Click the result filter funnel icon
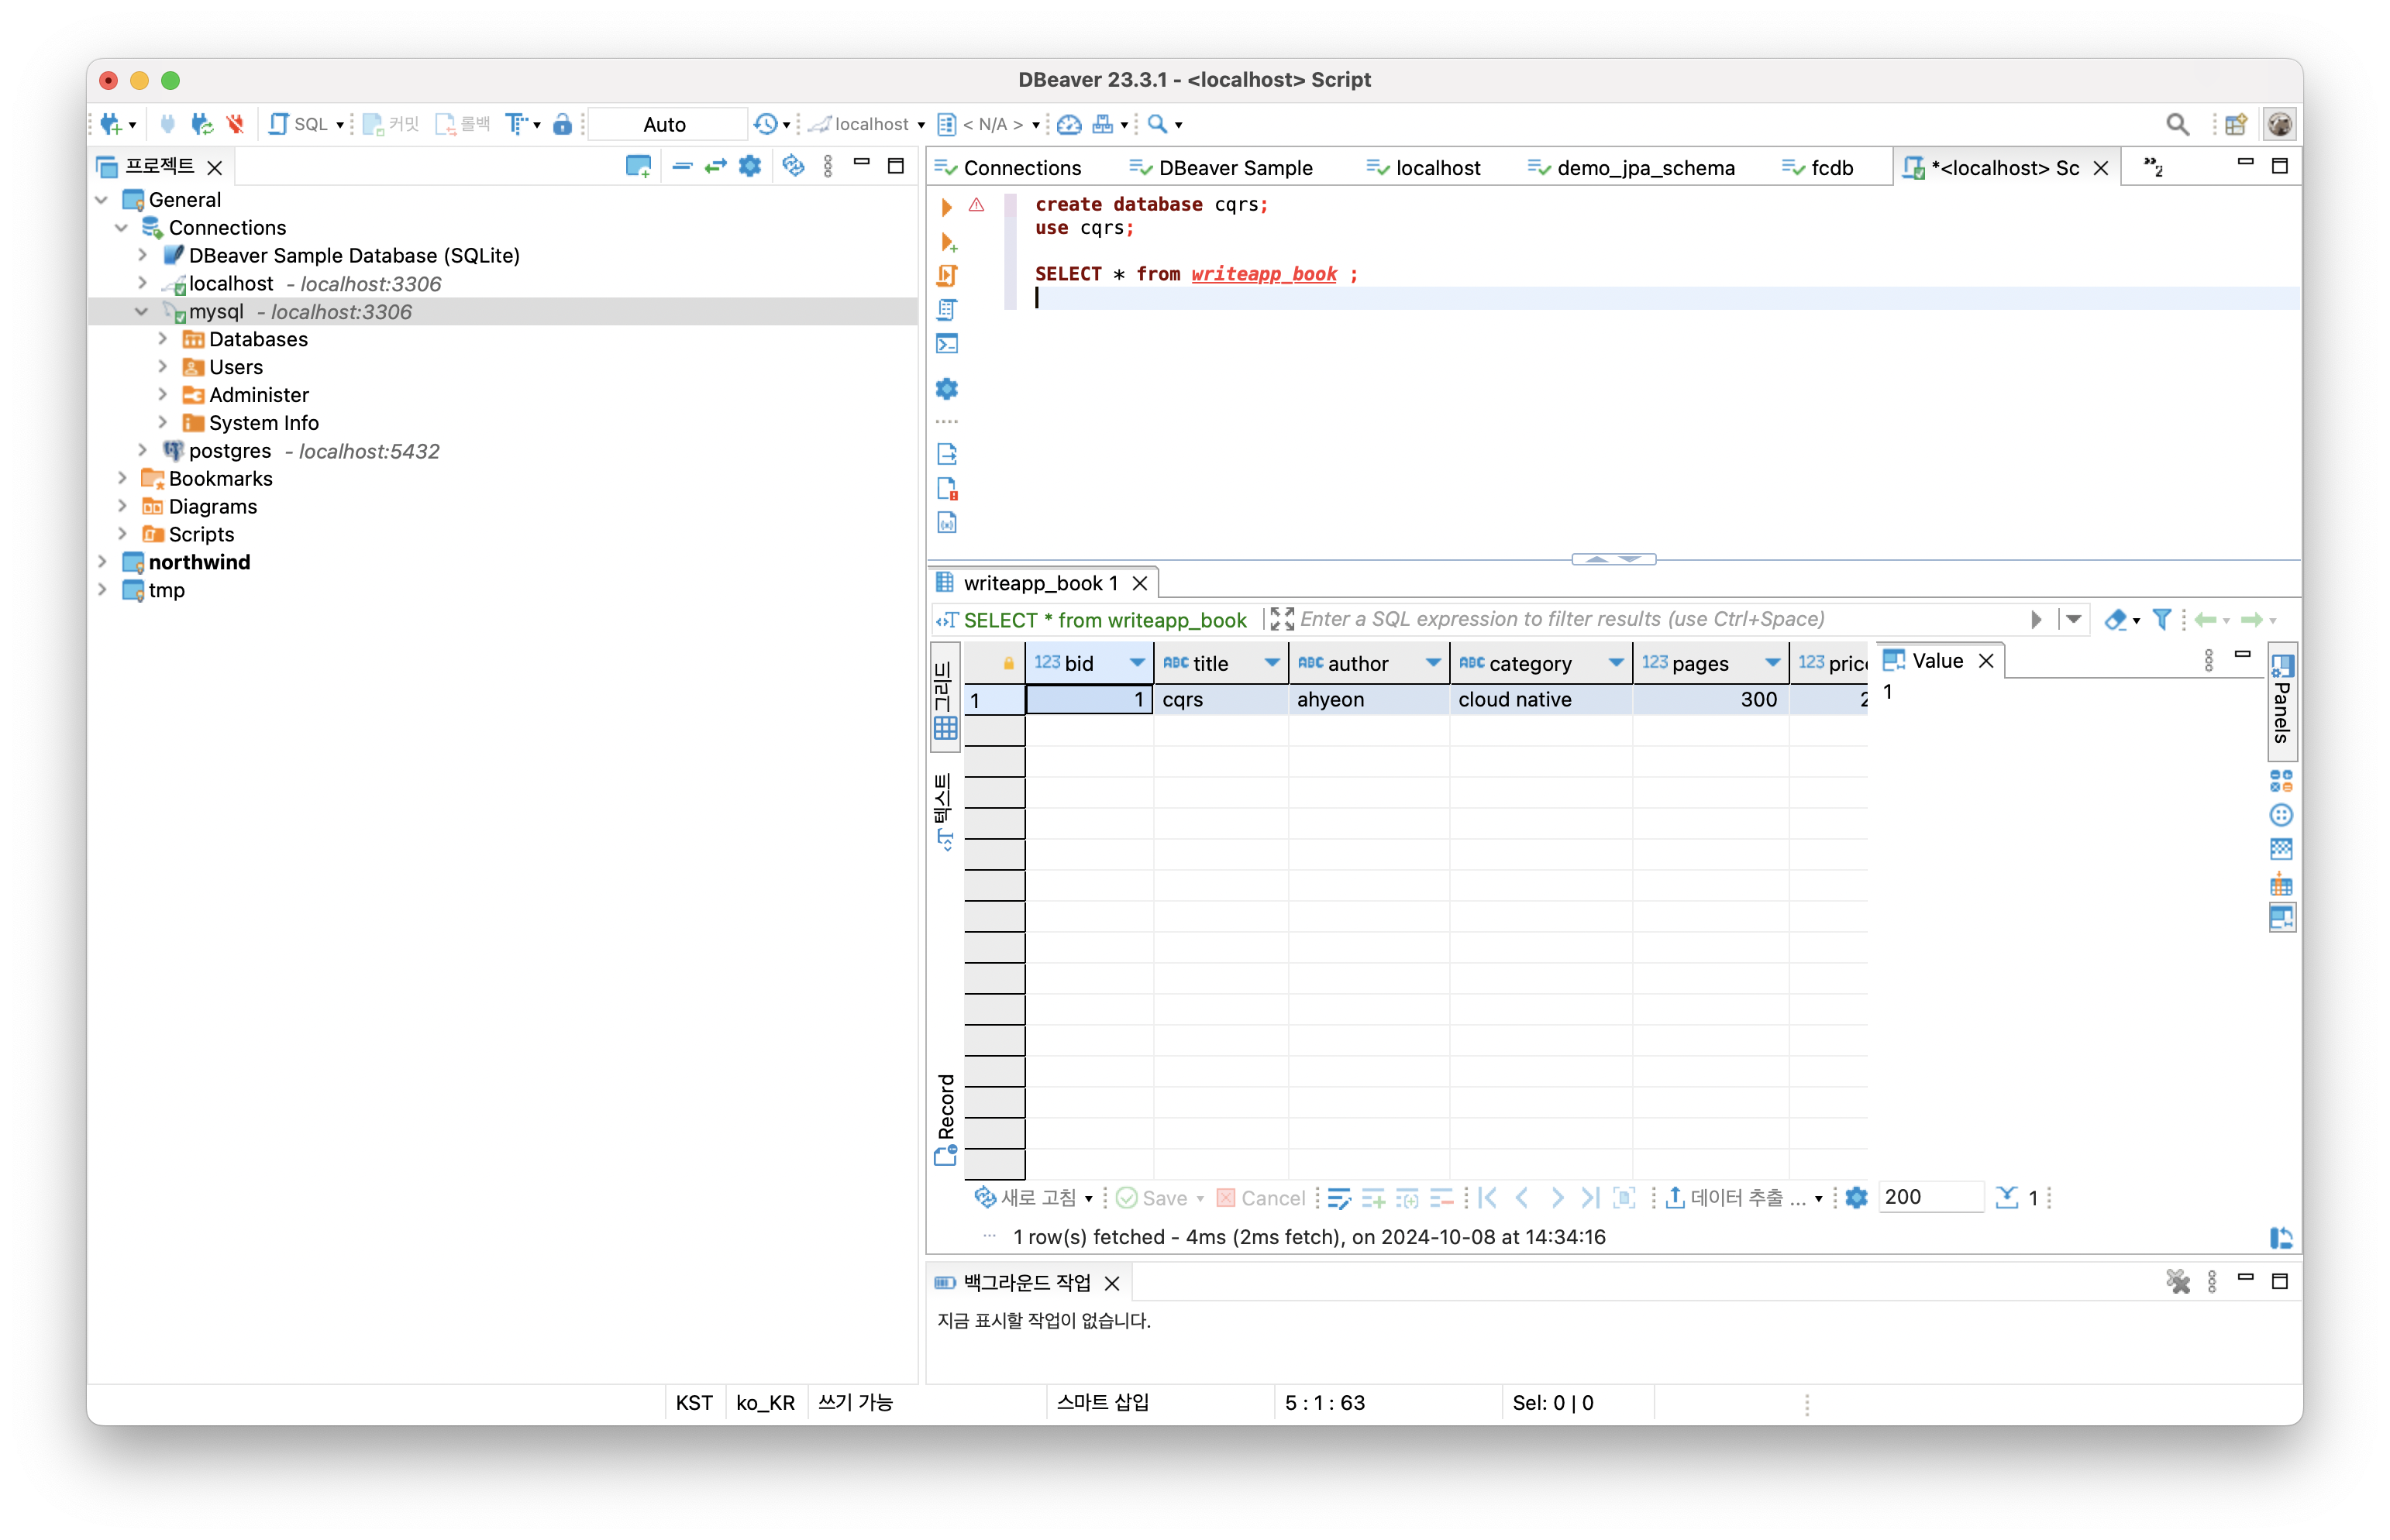The height and width of the screenshot is (1540, 2390). [x=2161, y=620]
